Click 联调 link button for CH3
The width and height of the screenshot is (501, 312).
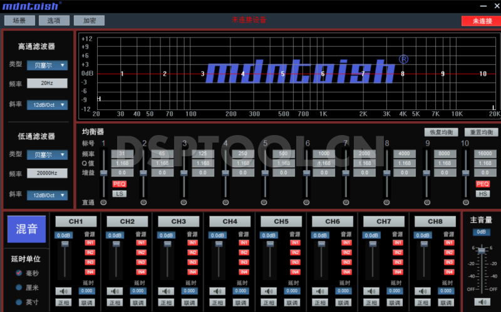tap(190, 303)
